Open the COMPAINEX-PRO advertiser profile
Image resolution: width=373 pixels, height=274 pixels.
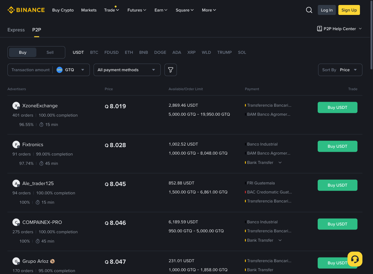[x=42, y=222]
